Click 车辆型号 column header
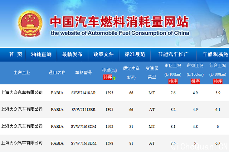Viewport: 229px width, 152px height. (83, 73)
